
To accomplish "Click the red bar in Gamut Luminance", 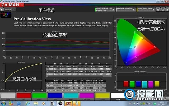I will coord(126,84).
